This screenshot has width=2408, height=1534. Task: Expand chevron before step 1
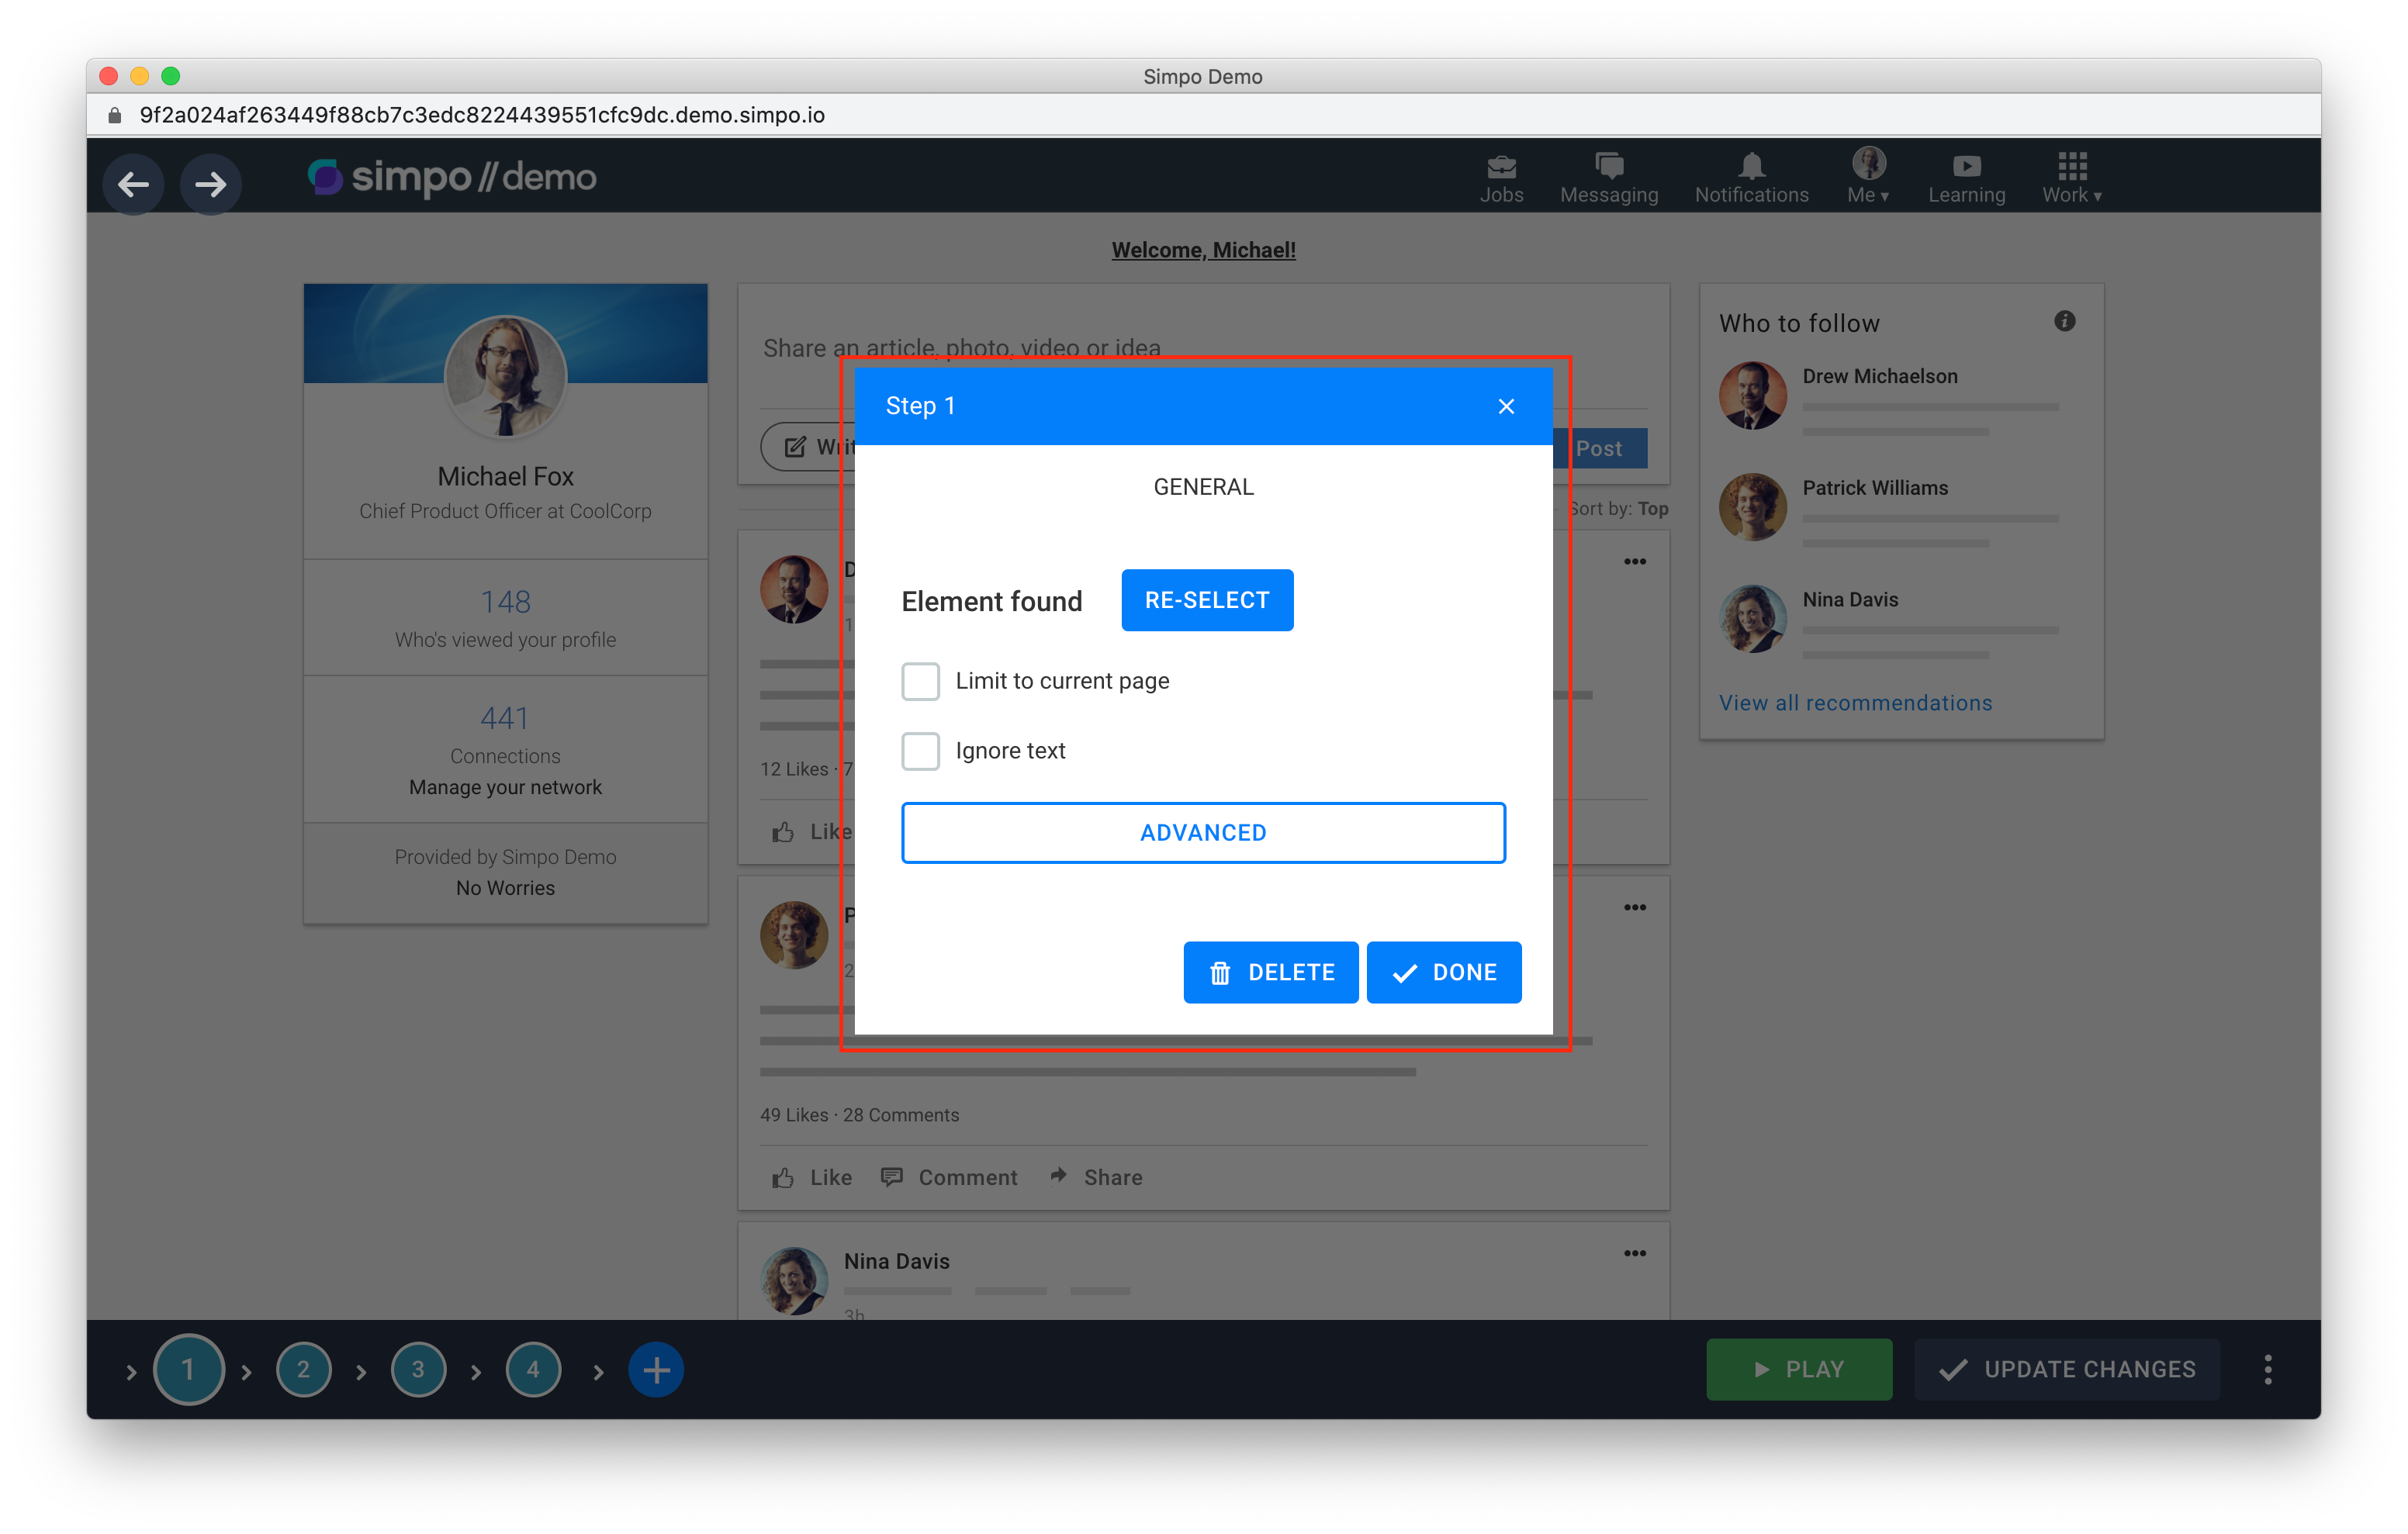[131, 1372]
